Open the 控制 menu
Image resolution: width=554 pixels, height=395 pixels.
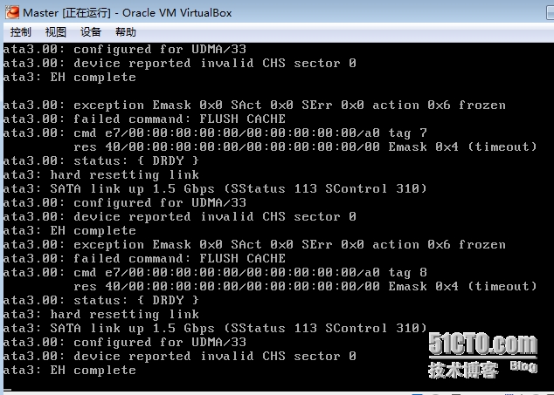point(20,32)
